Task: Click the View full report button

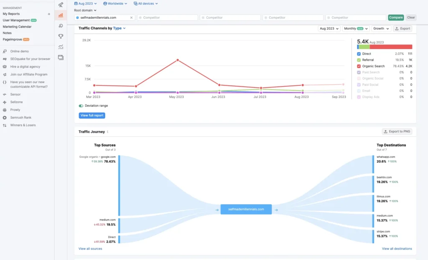Action: (x=92, y=115)
